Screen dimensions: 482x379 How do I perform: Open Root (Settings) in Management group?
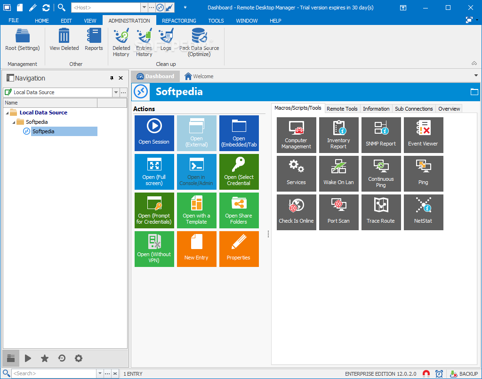[x=23, y=40]
